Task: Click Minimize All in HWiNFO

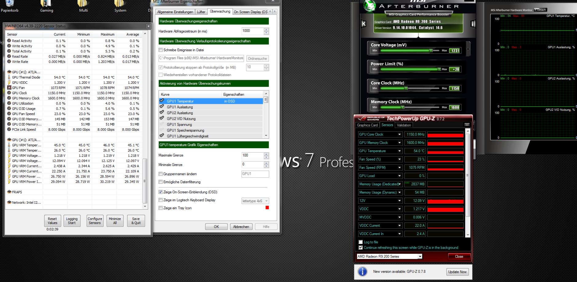Action: point(115,221)
